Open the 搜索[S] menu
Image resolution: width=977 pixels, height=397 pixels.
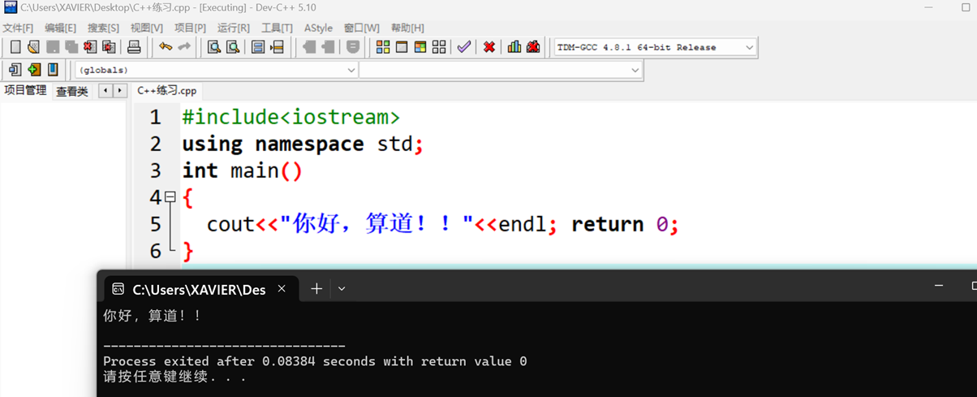tap(103, 28)
